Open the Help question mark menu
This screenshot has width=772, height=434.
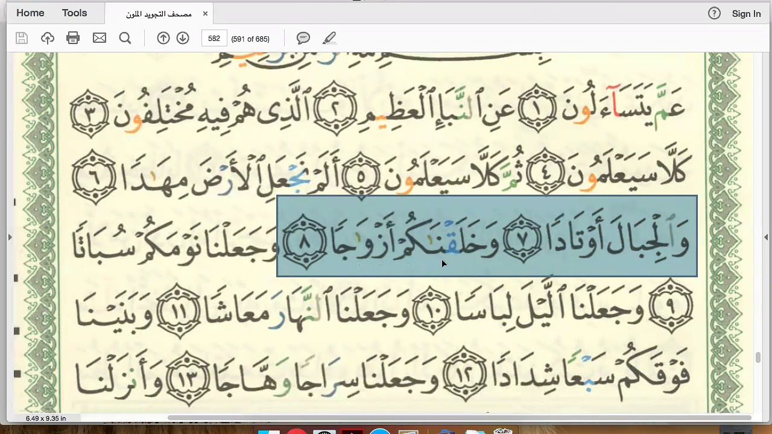714,13
